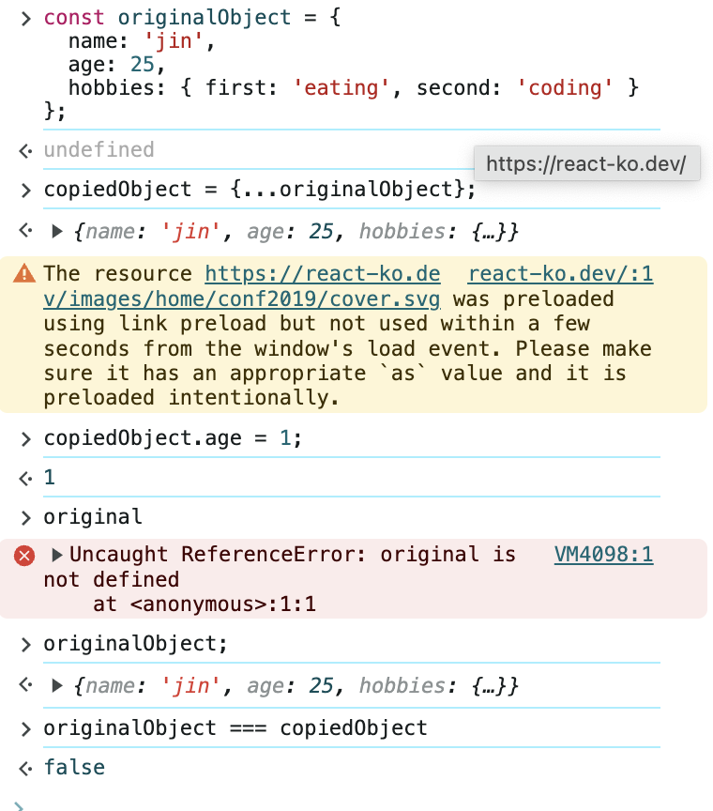This screenshot has height=811, width=713.
Task: Click the hobbies line in object definition
Action: (x=354, y=88)
